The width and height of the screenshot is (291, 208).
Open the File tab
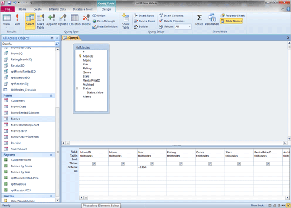click(x=7, y=9)
